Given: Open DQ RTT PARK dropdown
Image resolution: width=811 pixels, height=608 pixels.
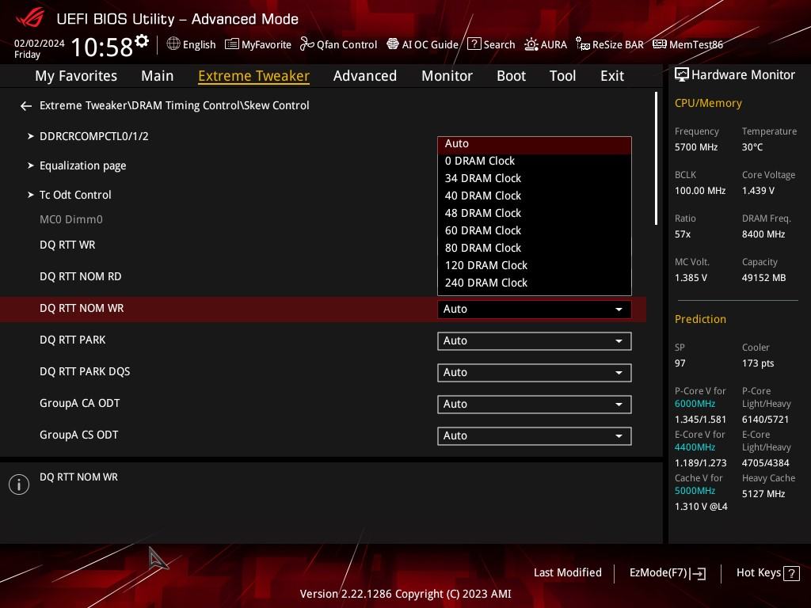Looking at the screenshot, I should click(535, 341).
